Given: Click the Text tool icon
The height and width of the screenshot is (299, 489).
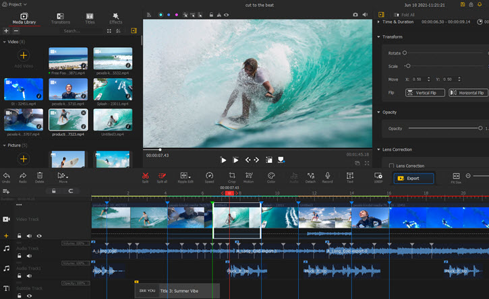Looking at the screenshot, I should (349, 175).
